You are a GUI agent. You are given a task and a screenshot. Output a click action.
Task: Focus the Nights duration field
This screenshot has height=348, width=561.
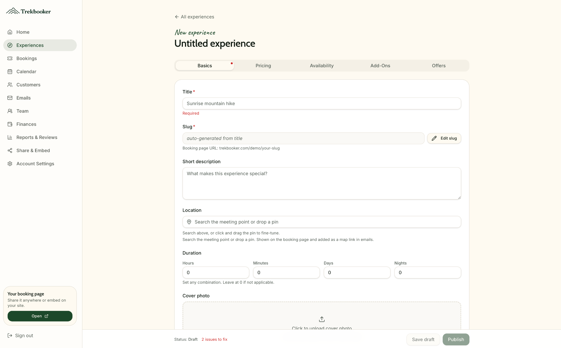[428, 272]
